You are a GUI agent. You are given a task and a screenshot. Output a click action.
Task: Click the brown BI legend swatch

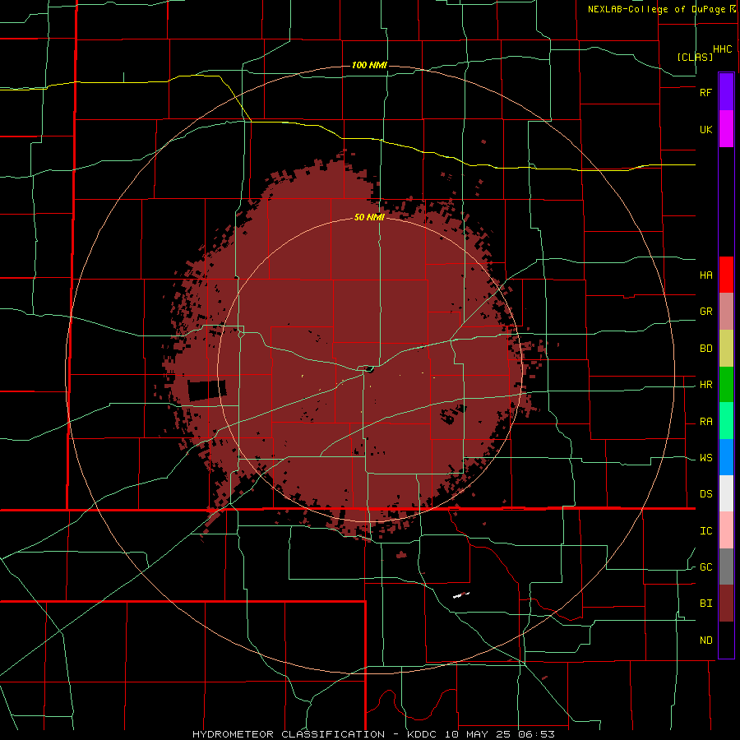(x=726, y=604)
